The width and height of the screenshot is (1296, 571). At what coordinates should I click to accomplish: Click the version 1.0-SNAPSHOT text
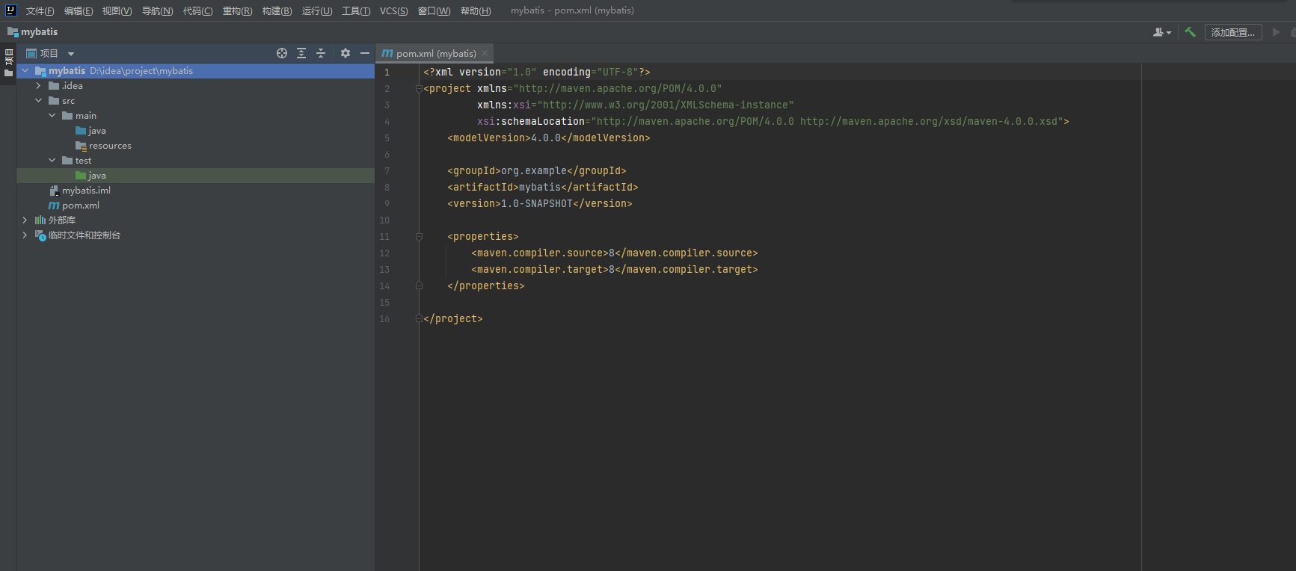[537, 203]
